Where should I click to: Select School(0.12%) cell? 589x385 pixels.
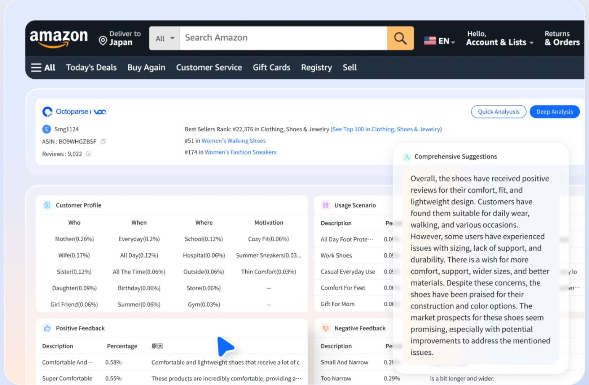[x=204, y=239]
